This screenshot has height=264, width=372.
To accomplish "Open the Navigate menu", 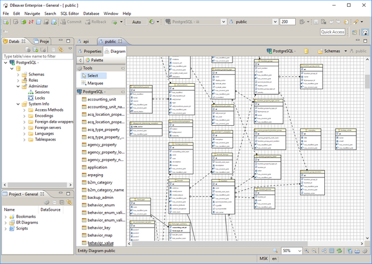I will click(x=32, y=14).
